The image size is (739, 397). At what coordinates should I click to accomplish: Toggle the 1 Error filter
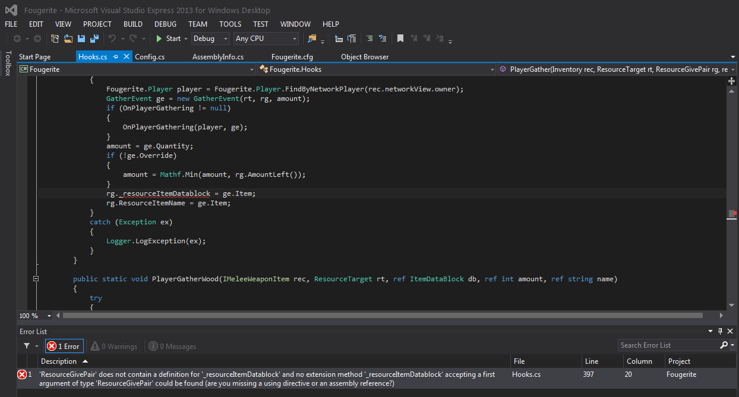(x=64, y=346)
